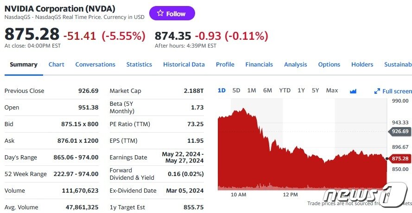This screenshot has height=213, width=412.
Task: Open the Conversations tab
Action: coord(95,65)
